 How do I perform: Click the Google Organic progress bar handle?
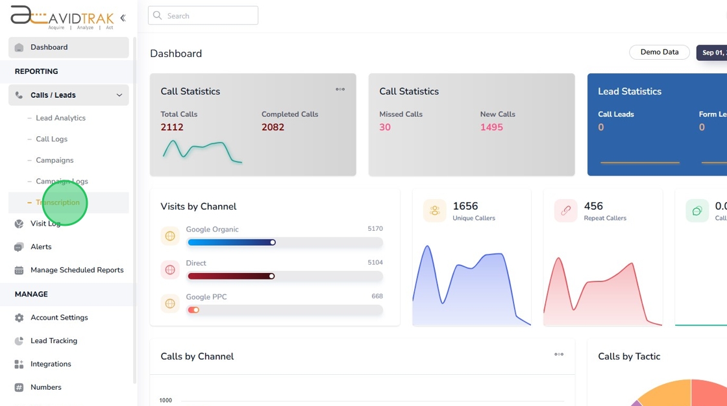pos(273,243)
